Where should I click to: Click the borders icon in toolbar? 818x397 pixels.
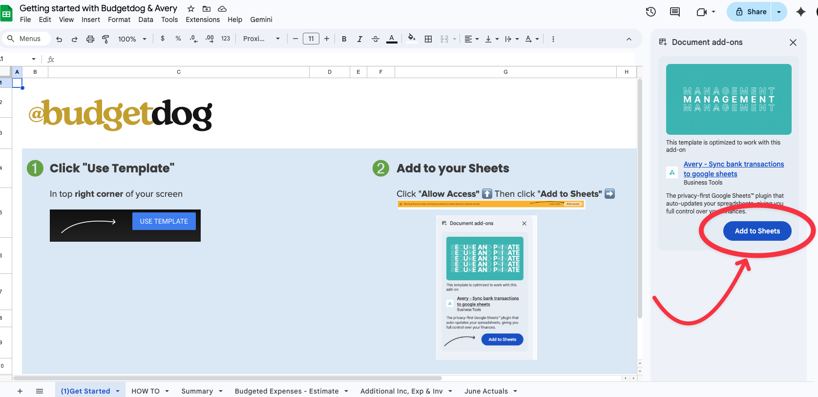pyautogui.click(x=428, y=39)
